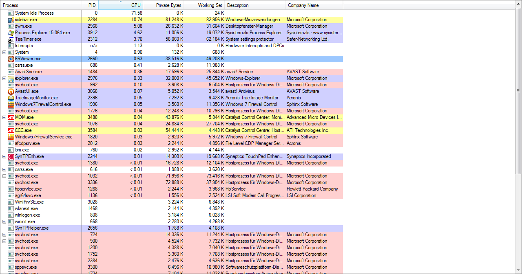
Task: Click the Windows7FirewallService.exe icon
Action: pos(11,137)
